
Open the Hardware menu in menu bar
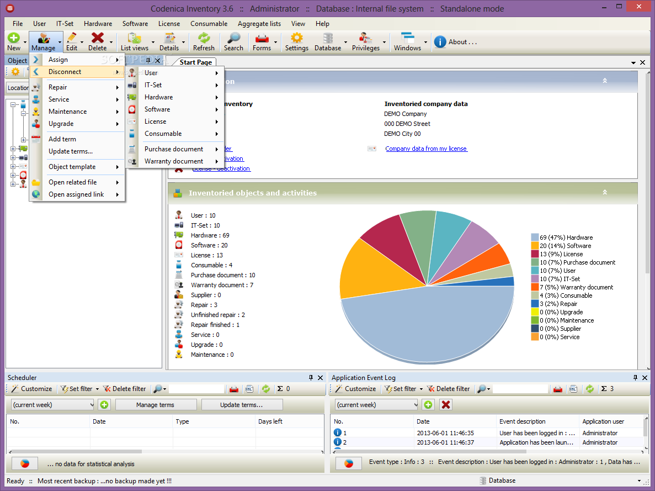[98, 24]
